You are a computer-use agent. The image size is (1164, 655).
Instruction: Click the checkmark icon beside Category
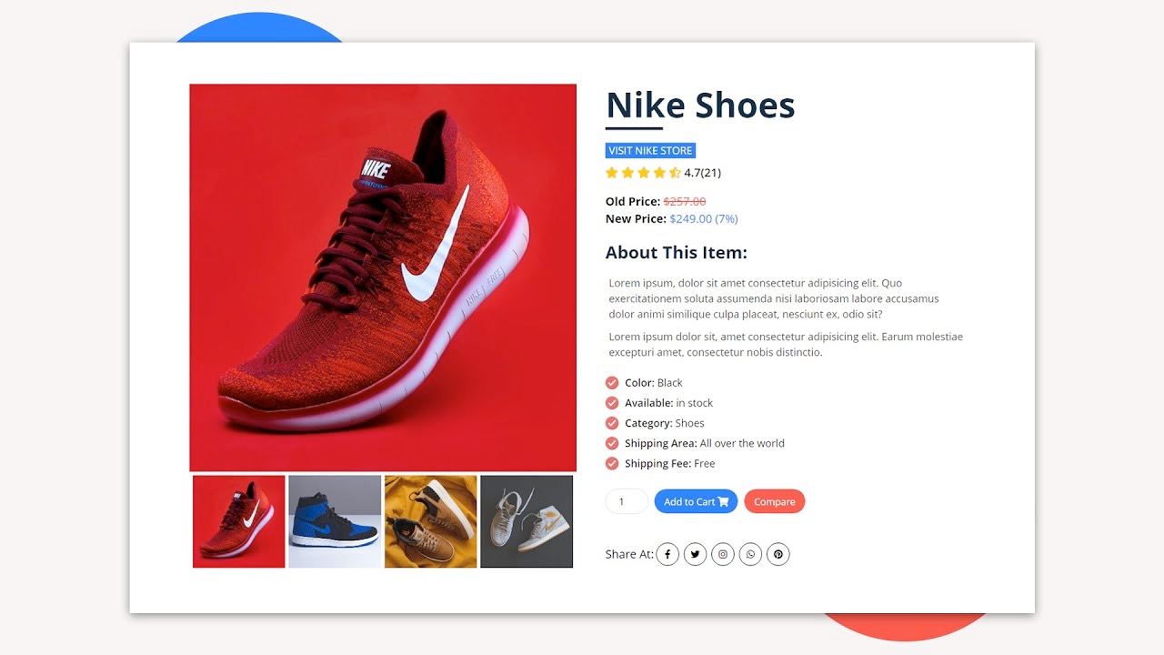(612, 423)
